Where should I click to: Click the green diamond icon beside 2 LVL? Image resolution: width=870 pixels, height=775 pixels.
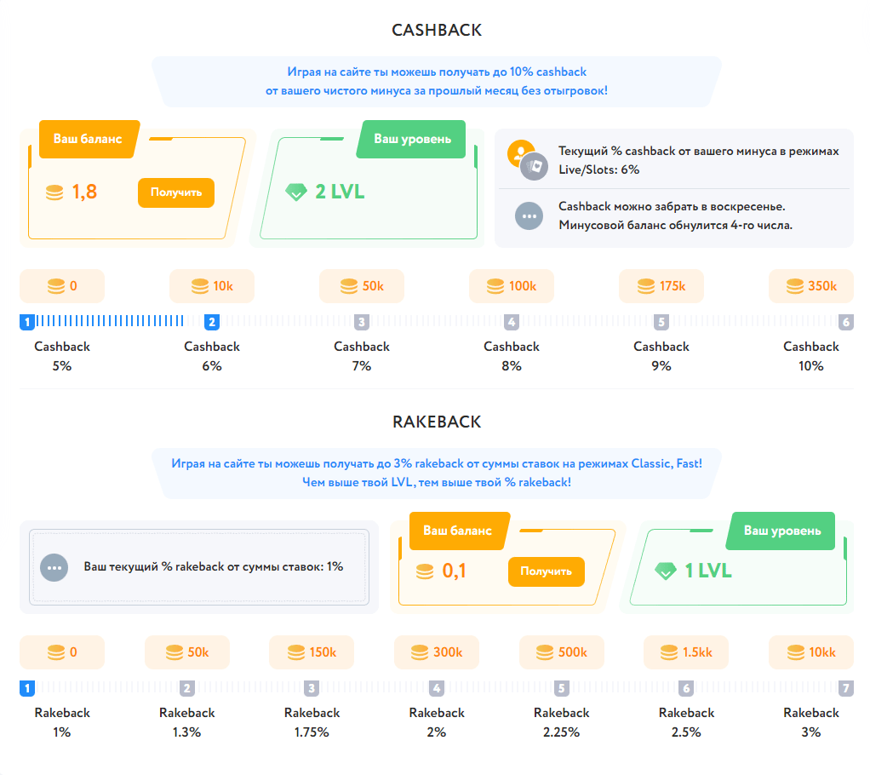(x=295, y=192)
